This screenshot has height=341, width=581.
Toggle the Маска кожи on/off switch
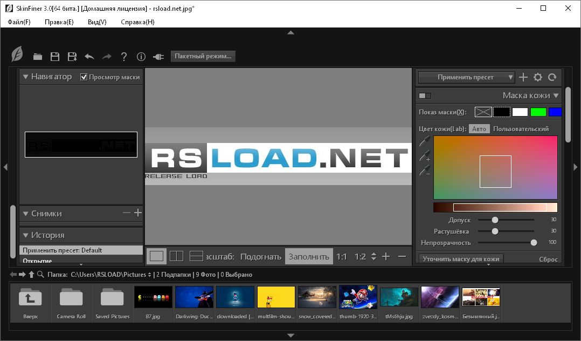pos(425,96)
